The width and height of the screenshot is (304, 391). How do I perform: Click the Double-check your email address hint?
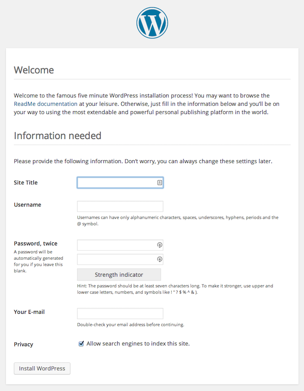tap(131, 325)
